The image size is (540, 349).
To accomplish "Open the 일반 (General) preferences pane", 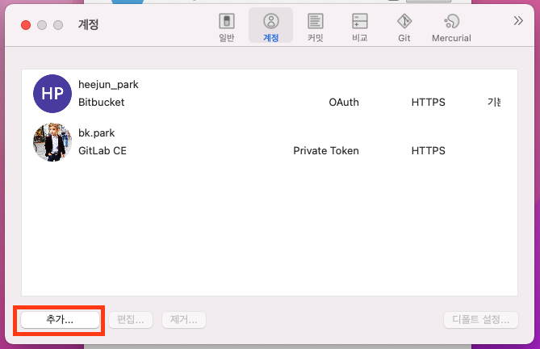I will (227, 27).
